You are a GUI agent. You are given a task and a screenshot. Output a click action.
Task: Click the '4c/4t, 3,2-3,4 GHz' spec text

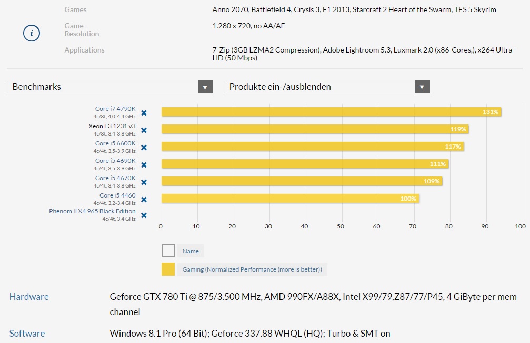115,203
